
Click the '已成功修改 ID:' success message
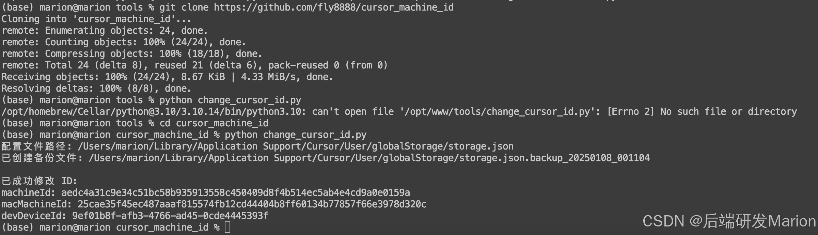click(40, 181)
